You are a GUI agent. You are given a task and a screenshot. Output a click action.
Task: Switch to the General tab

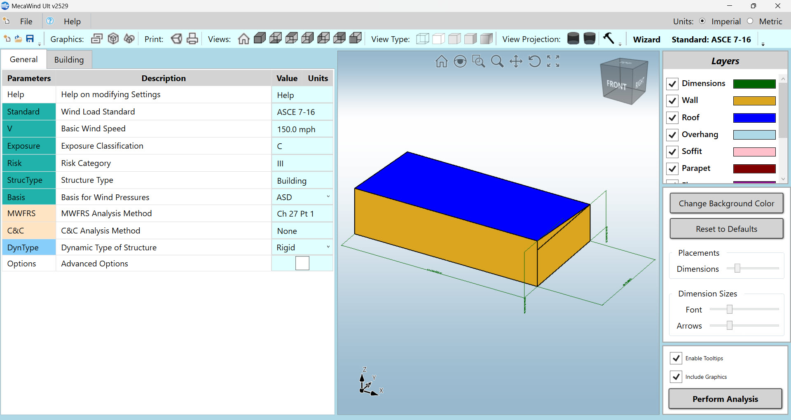point(23,59)
